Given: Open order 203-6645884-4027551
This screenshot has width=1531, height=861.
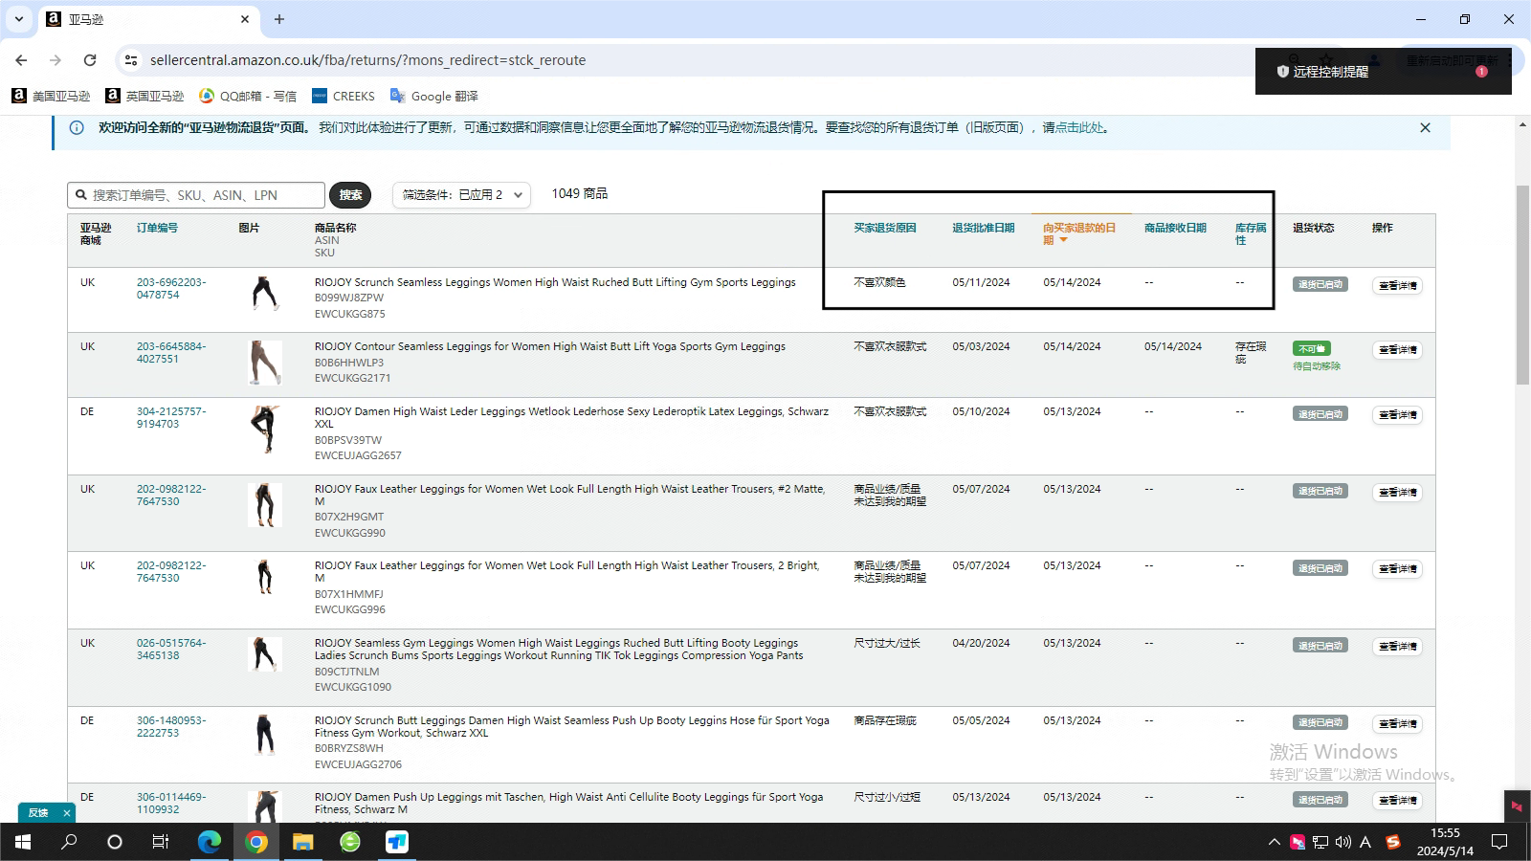Looking at the screenshot, I should click(x=171, y=352).
